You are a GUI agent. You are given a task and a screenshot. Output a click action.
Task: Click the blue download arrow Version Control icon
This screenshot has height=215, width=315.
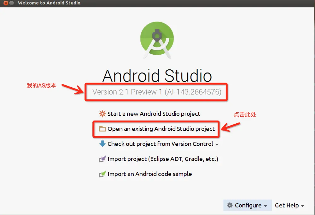[x=102, y=144]
